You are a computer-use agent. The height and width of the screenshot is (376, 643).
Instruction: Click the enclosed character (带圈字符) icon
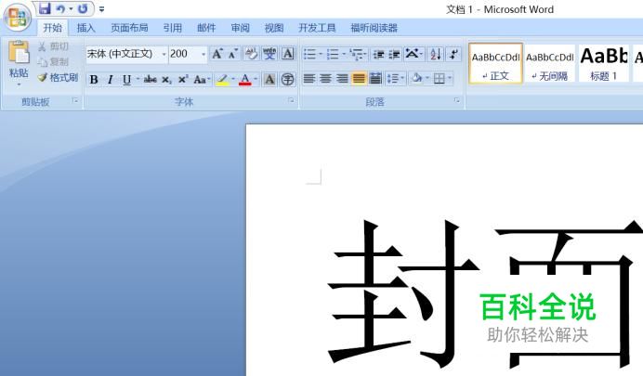tap(288, 80)
